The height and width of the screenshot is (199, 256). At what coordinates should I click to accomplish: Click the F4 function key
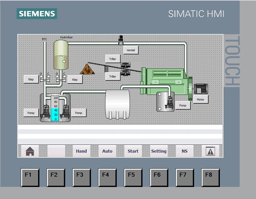pyautogui.click(x=107, y=178)
